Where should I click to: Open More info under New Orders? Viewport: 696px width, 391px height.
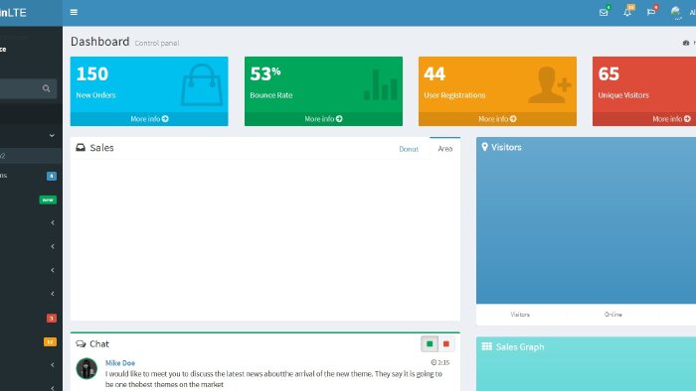coord(149,119)
